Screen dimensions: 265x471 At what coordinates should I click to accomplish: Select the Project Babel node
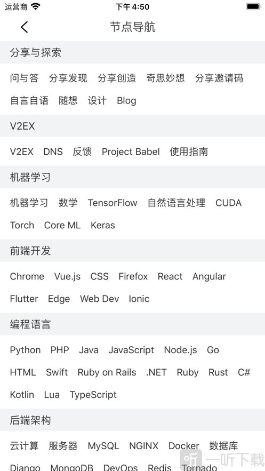point(131,151)
